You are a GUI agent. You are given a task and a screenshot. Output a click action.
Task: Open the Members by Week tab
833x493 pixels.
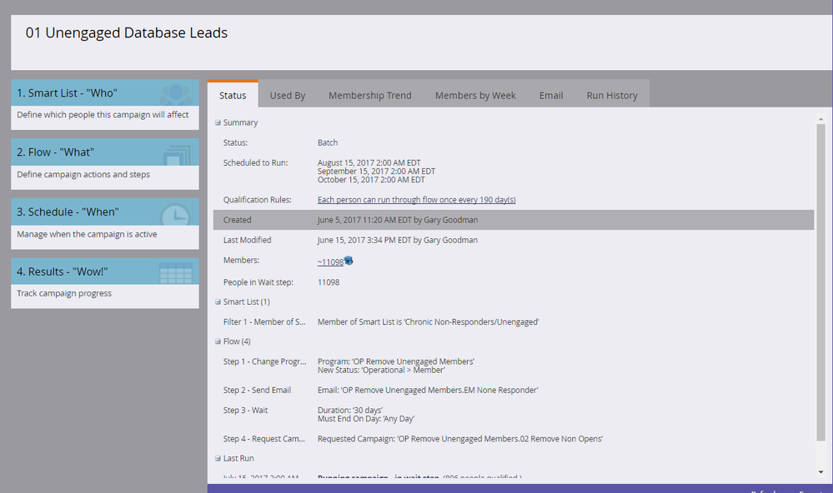(x=475, y=96)
